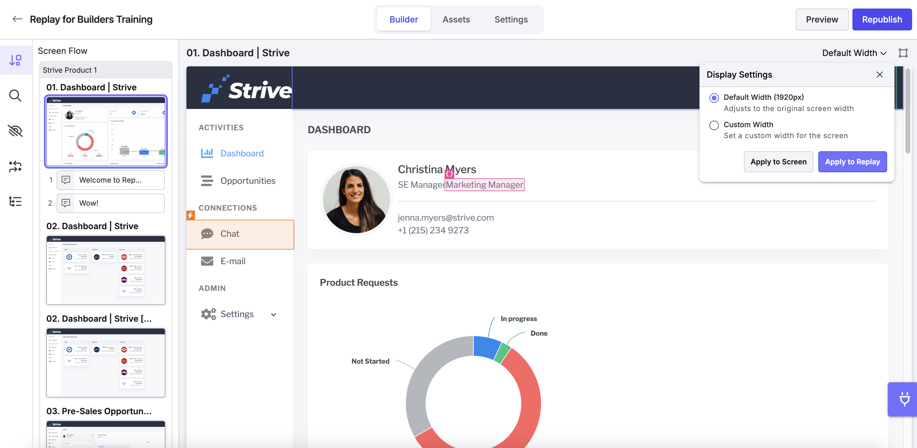Go back with the left arrow

(17, 19)
